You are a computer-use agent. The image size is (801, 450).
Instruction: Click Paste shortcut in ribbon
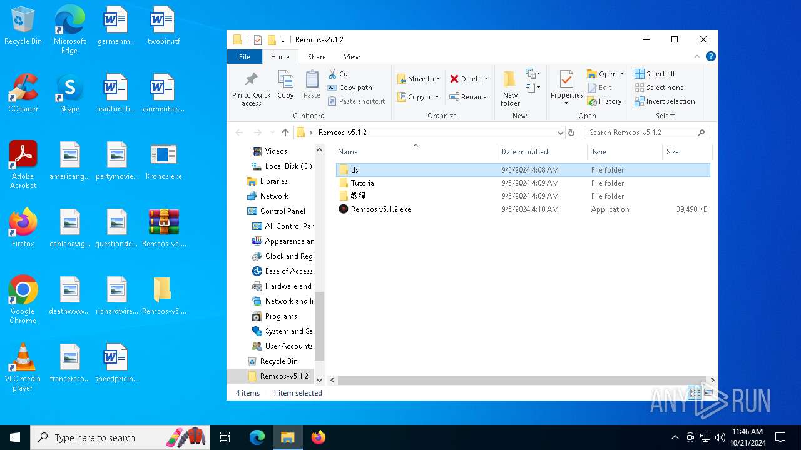[x=357, y=101]
